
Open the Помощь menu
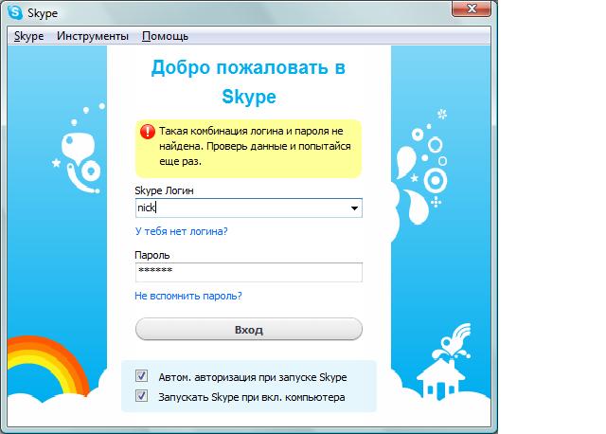[165, 36]
